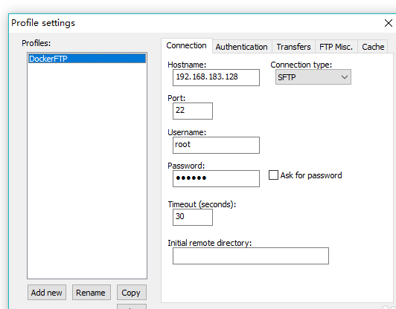Click the Rename profile button
396x309 pixels.
[x=91, y=293]
